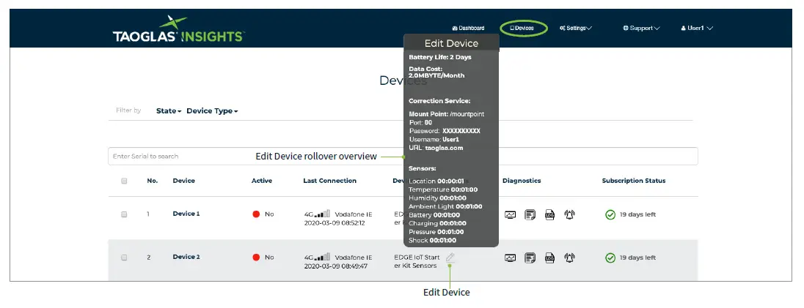The width and height of the screenshot is (804, 308).
Task: Expand the Support menu
Action: point(641,28)
